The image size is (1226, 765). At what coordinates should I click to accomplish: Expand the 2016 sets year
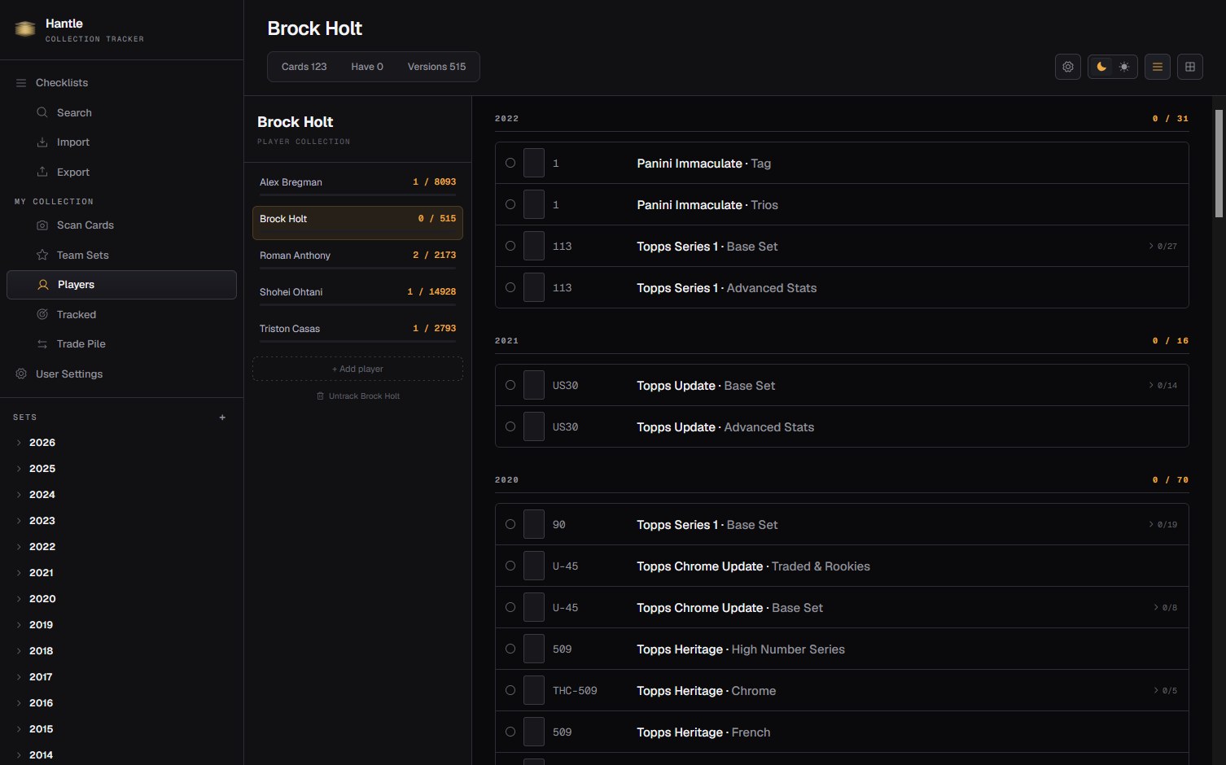point(19,703)
